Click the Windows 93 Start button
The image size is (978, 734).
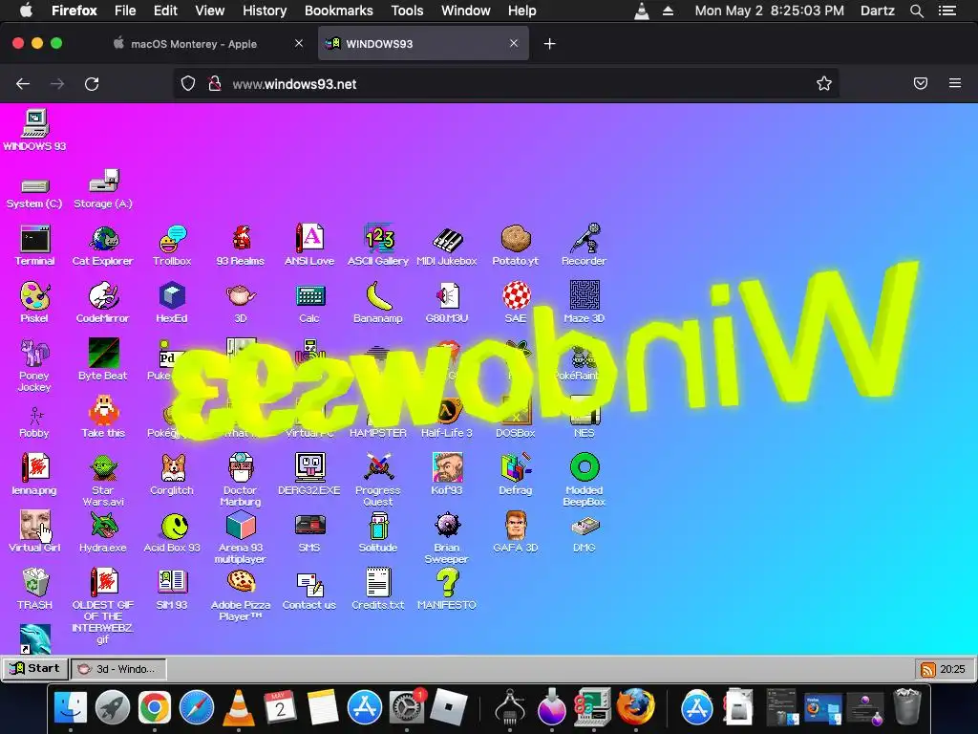pyautogui.click(x=35, y=668)
